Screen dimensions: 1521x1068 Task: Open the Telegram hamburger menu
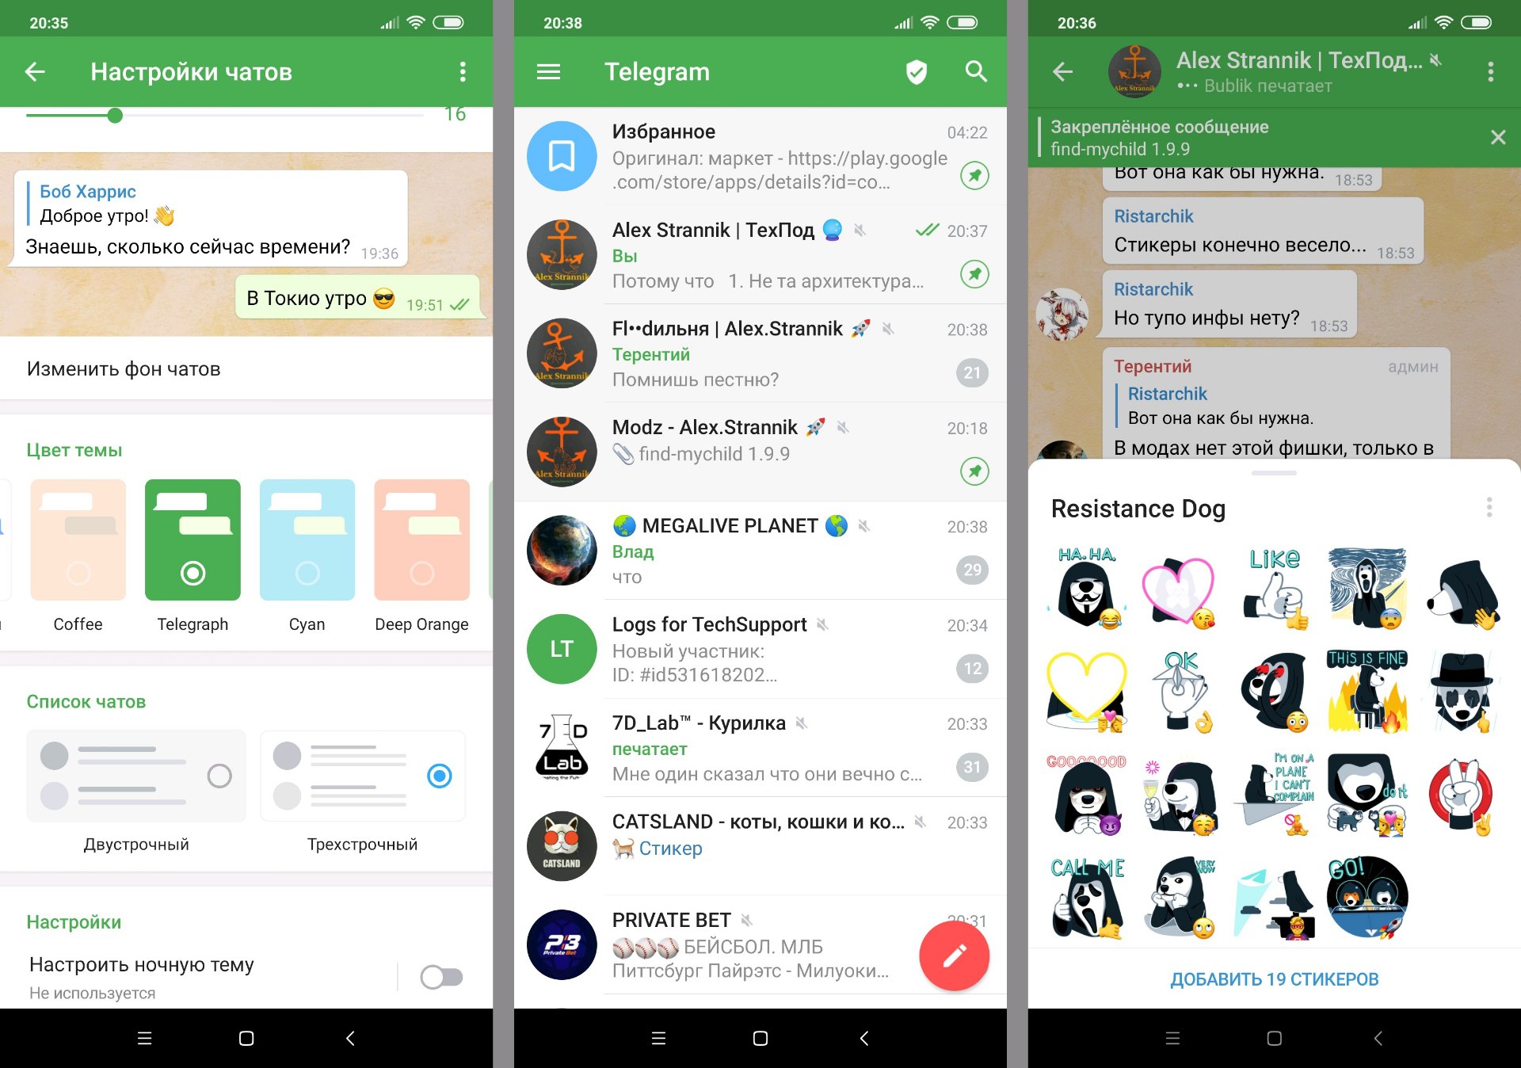point(548,71)
